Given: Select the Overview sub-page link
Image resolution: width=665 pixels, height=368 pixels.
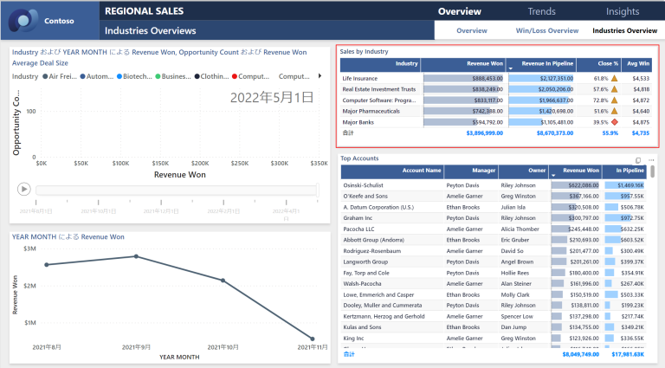Looking at the screenshot, I should coord(472,31).
